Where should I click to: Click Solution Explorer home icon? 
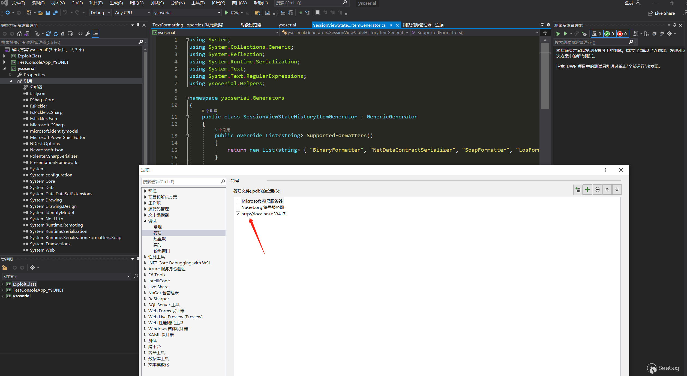pos(19,34)
